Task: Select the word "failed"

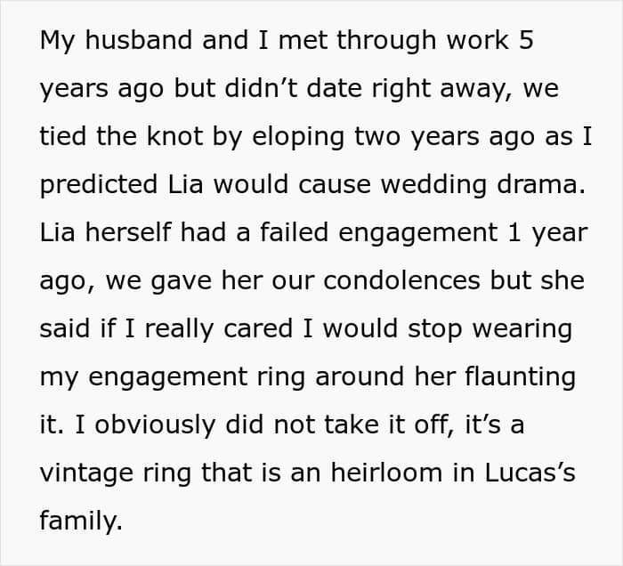Action: tap(294, 232)
